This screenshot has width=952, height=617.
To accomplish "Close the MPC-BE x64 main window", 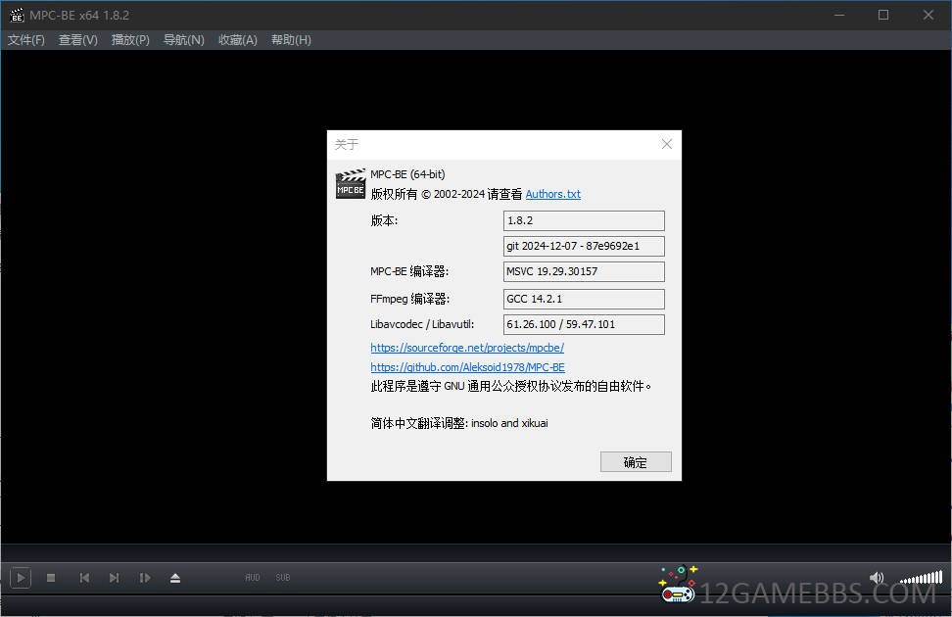I will click(x=928, y=16).
